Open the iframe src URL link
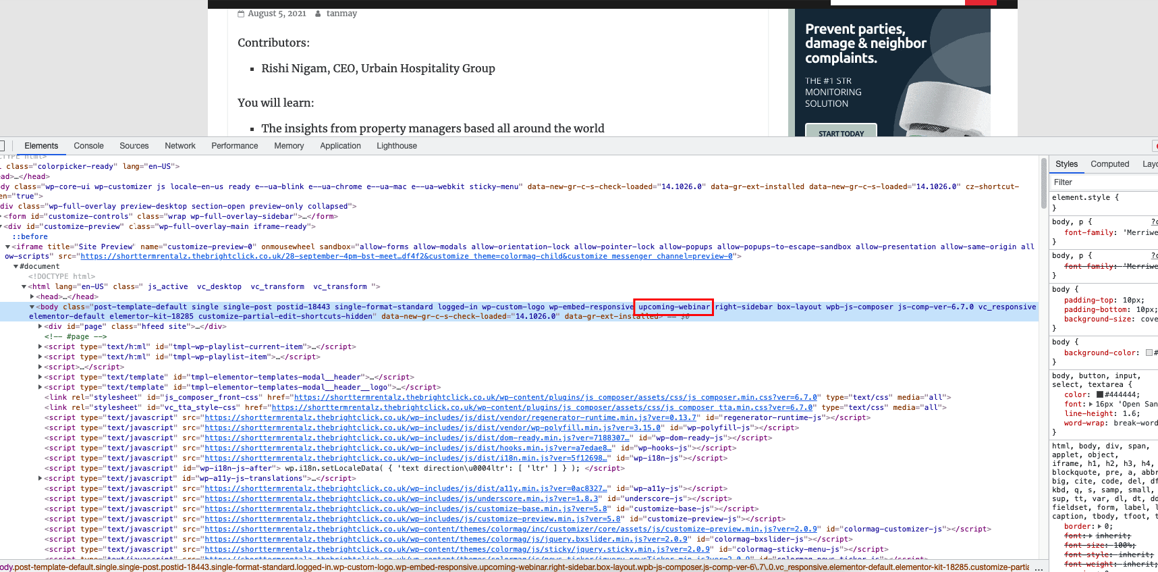Screen dimensions: 1158x572 point(406,257)
